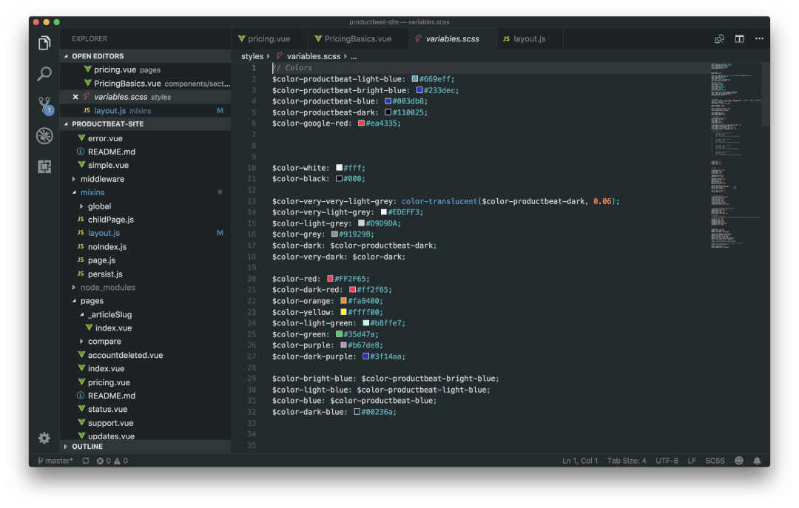Split the editor with the split icon

click(x=739, y=38)
